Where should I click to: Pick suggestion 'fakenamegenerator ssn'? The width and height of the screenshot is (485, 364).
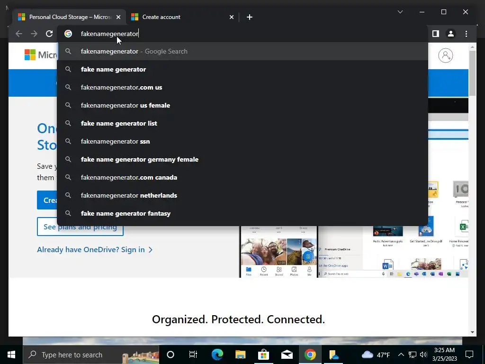(x=242, y=141)
